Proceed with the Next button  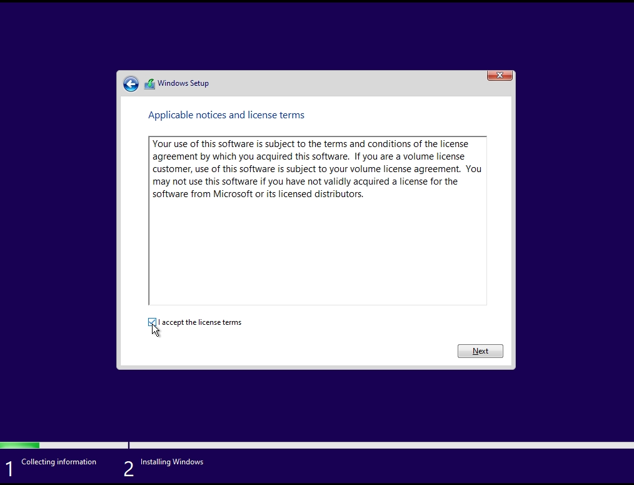click(x=480, y=351)
